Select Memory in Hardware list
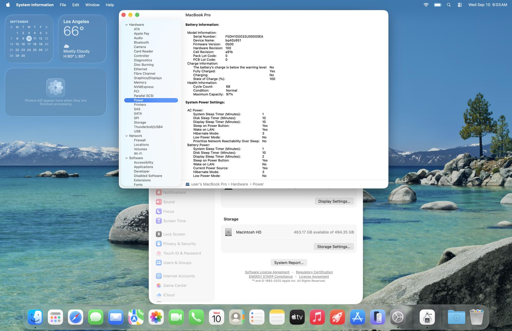512x331 pixels. click(140, 82)
